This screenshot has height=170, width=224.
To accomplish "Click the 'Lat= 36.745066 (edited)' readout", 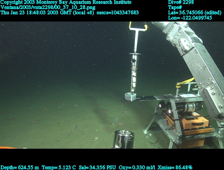I will point(195,13).
